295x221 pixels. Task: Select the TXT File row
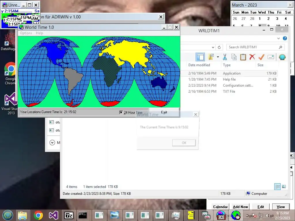229,91
